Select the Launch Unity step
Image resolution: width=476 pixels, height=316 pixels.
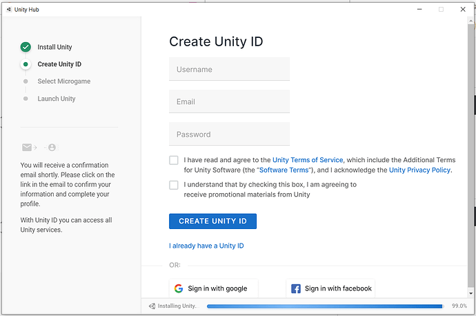click(x=57, y=99)
